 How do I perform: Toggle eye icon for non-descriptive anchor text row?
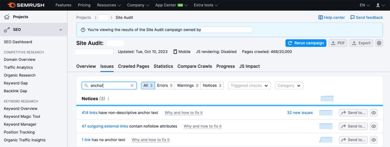click(373, 113)
